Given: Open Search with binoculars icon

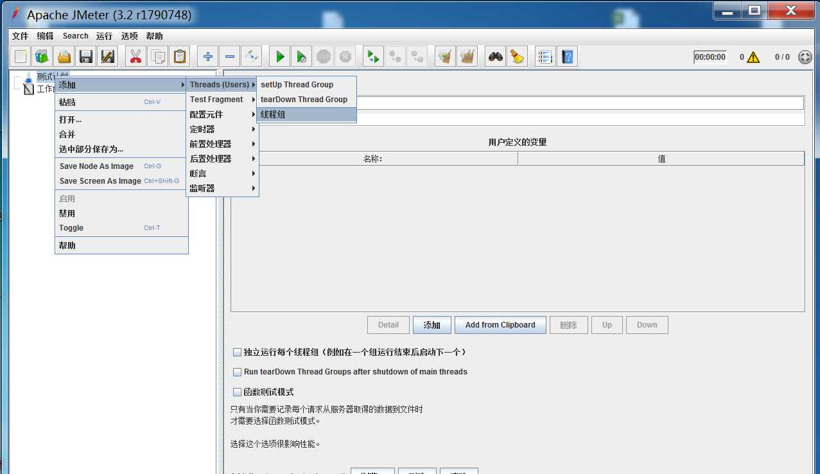Looking at the screenshot, I should click(495, 57).
